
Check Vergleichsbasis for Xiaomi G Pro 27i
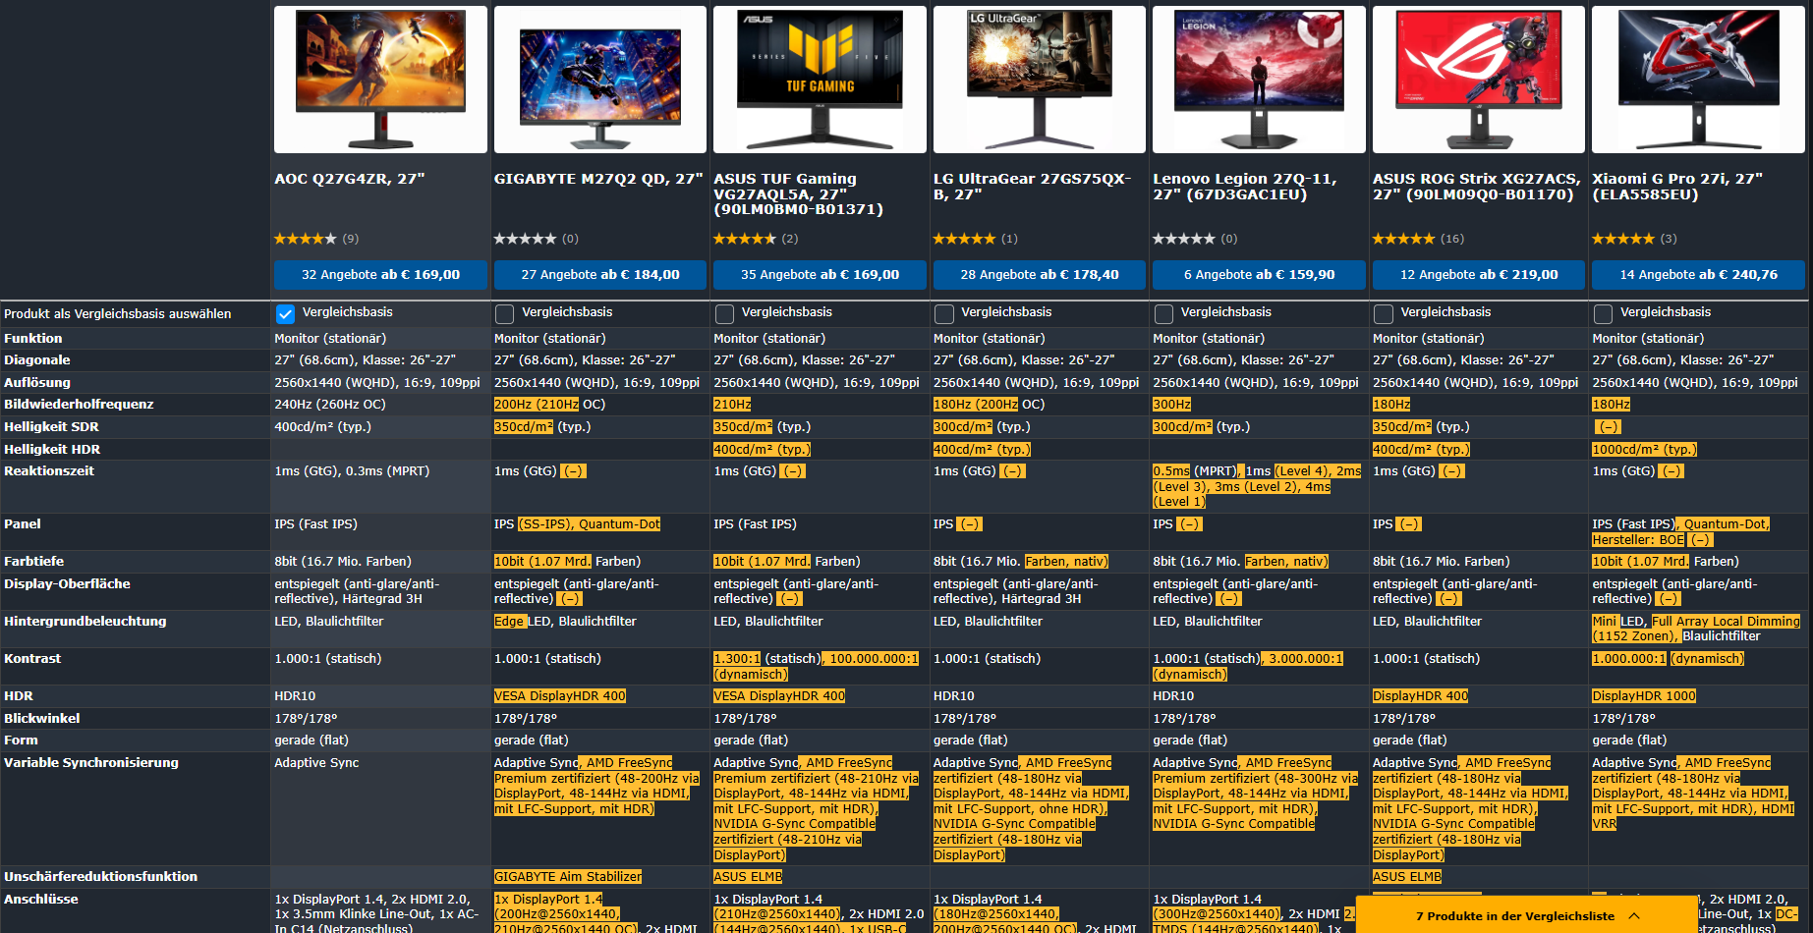tap(1604, 313)
